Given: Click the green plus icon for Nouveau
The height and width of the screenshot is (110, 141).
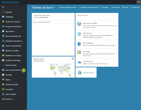Looking at the screenshot, I should pos(3,12).
